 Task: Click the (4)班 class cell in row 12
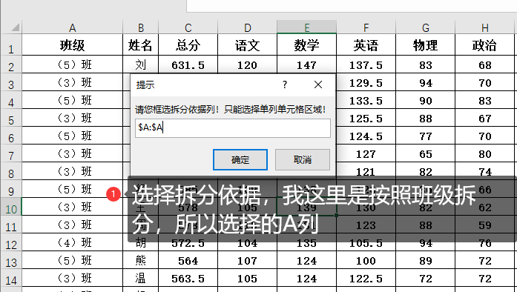(73, 243)
